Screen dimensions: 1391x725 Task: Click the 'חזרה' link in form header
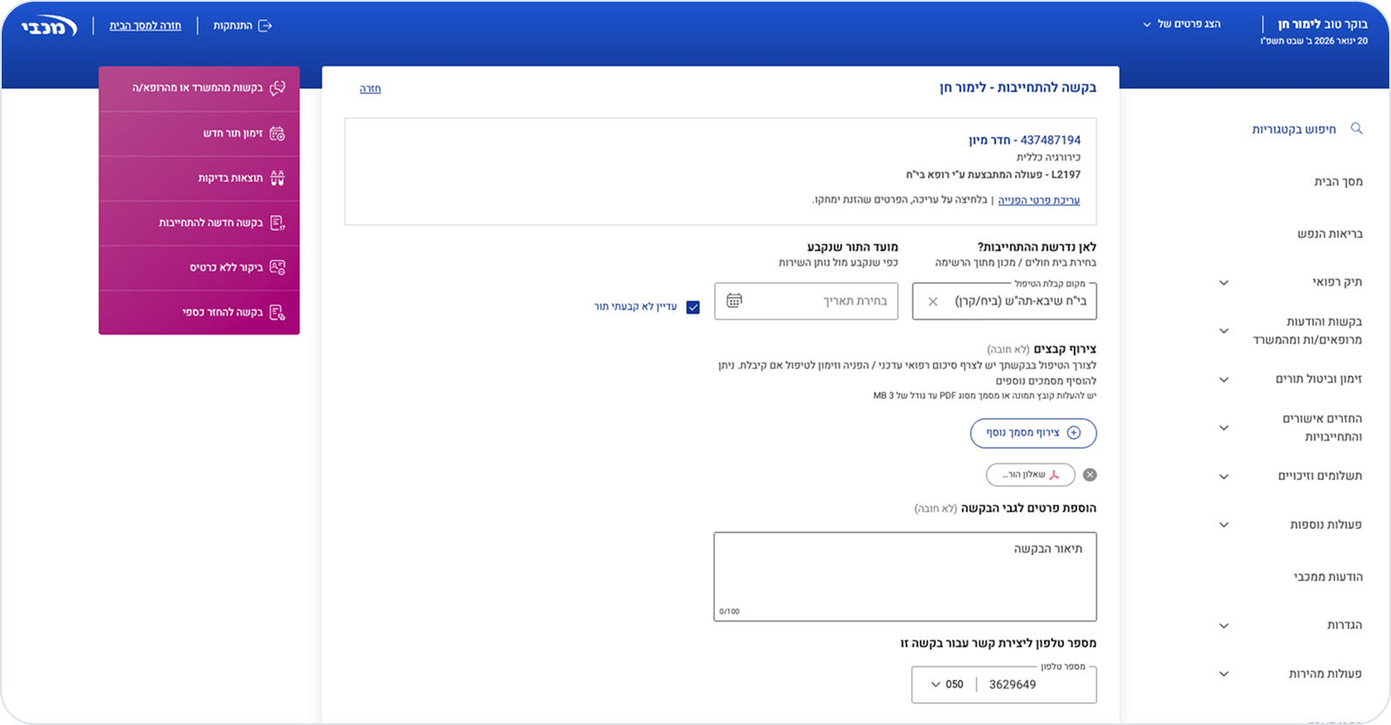pos(370,89)
